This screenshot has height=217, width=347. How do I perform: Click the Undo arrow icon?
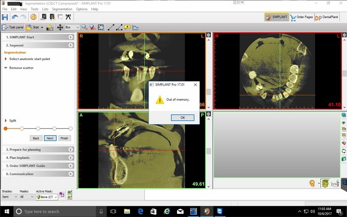[15, 17]
